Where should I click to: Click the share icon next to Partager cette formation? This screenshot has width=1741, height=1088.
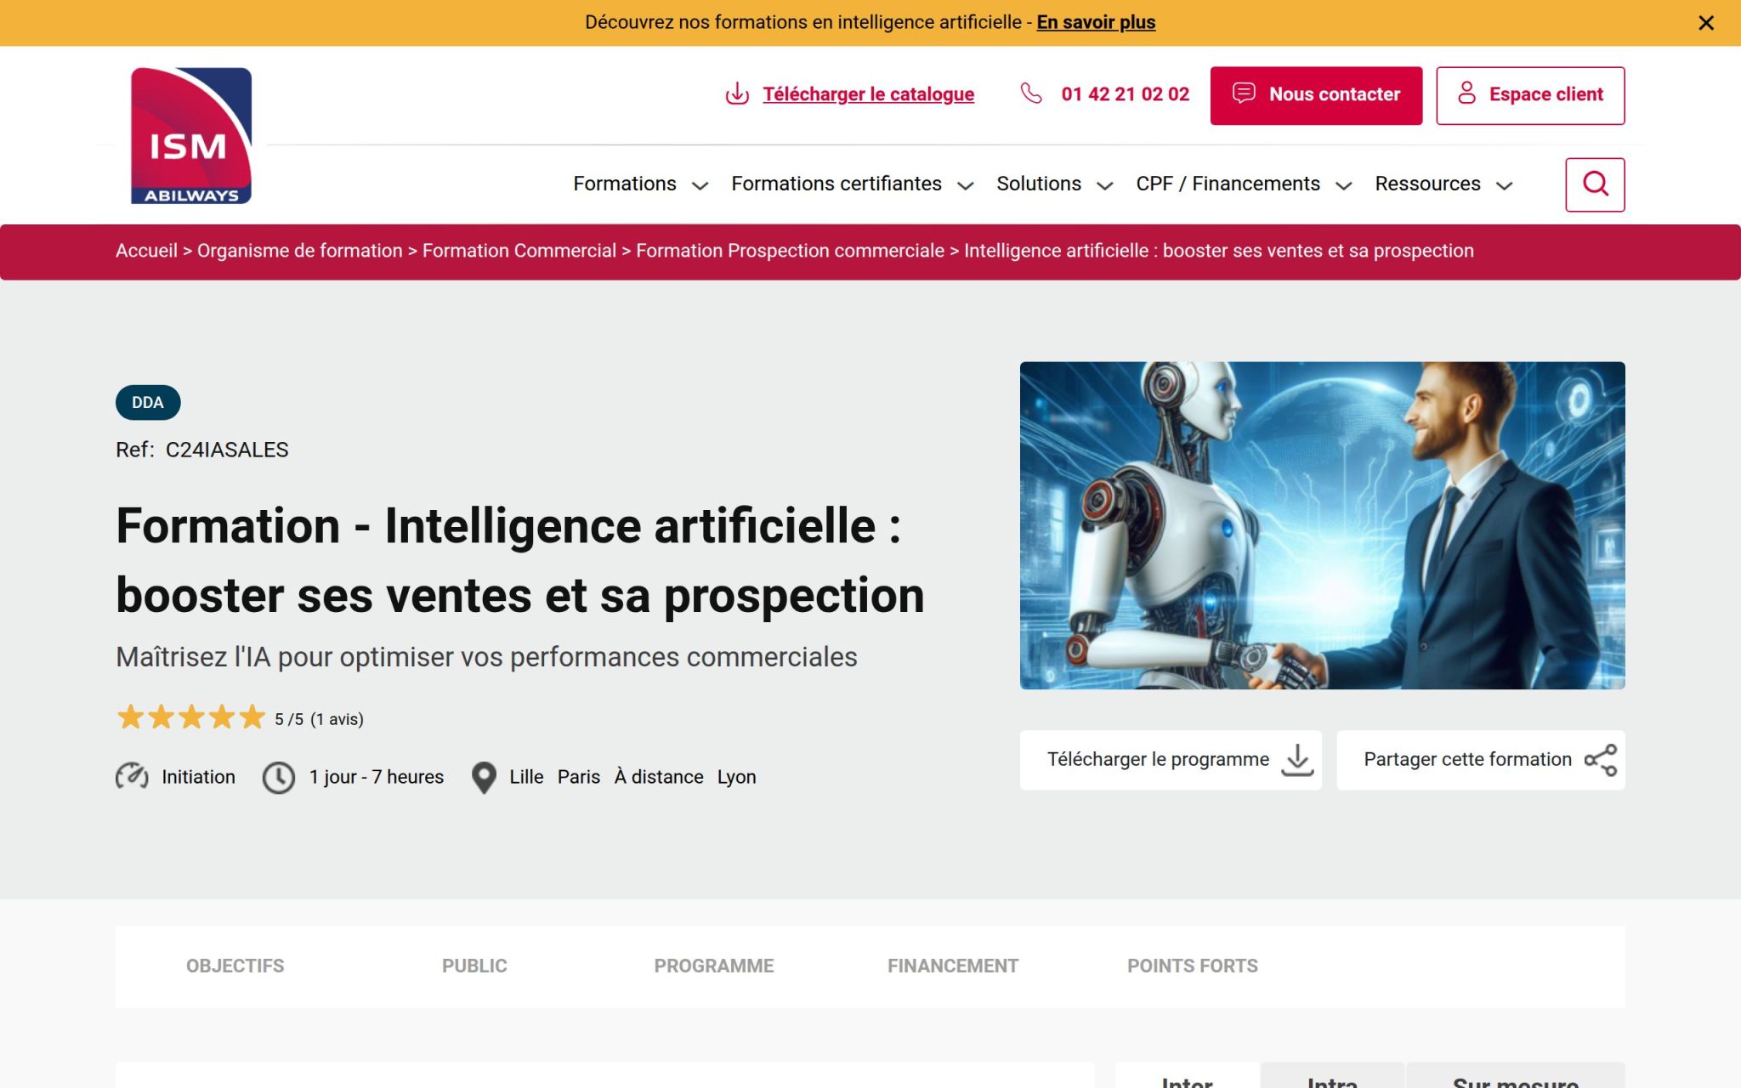[x=1601, y=760]
